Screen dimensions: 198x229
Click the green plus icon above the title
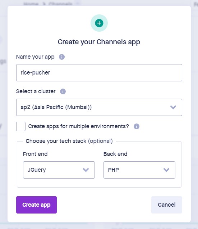click(x=99, y=23)
